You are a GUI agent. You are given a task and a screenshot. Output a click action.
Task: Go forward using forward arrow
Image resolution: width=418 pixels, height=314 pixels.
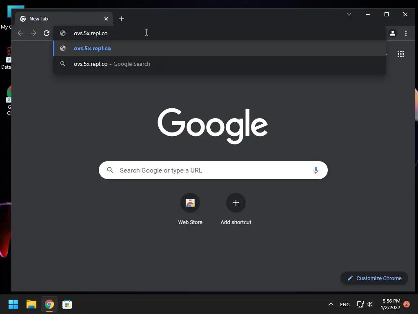coord(33,33)
